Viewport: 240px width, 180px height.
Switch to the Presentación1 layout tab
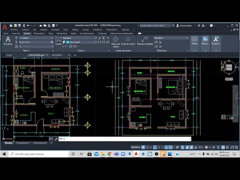coord(23,143)
